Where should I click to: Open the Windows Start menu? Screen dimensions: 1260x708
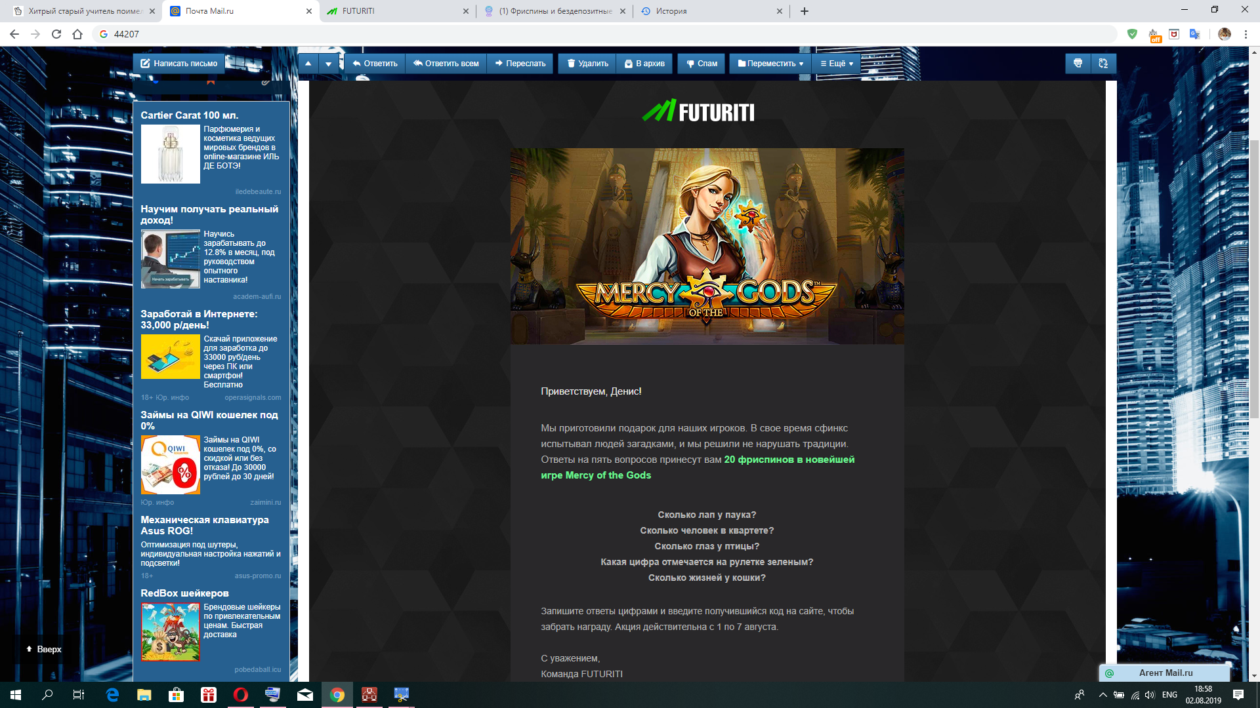(x=16, y=695)
